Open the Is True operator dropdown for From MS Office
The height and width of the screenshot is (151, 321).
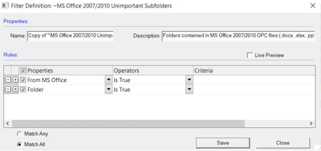(189, 80)
